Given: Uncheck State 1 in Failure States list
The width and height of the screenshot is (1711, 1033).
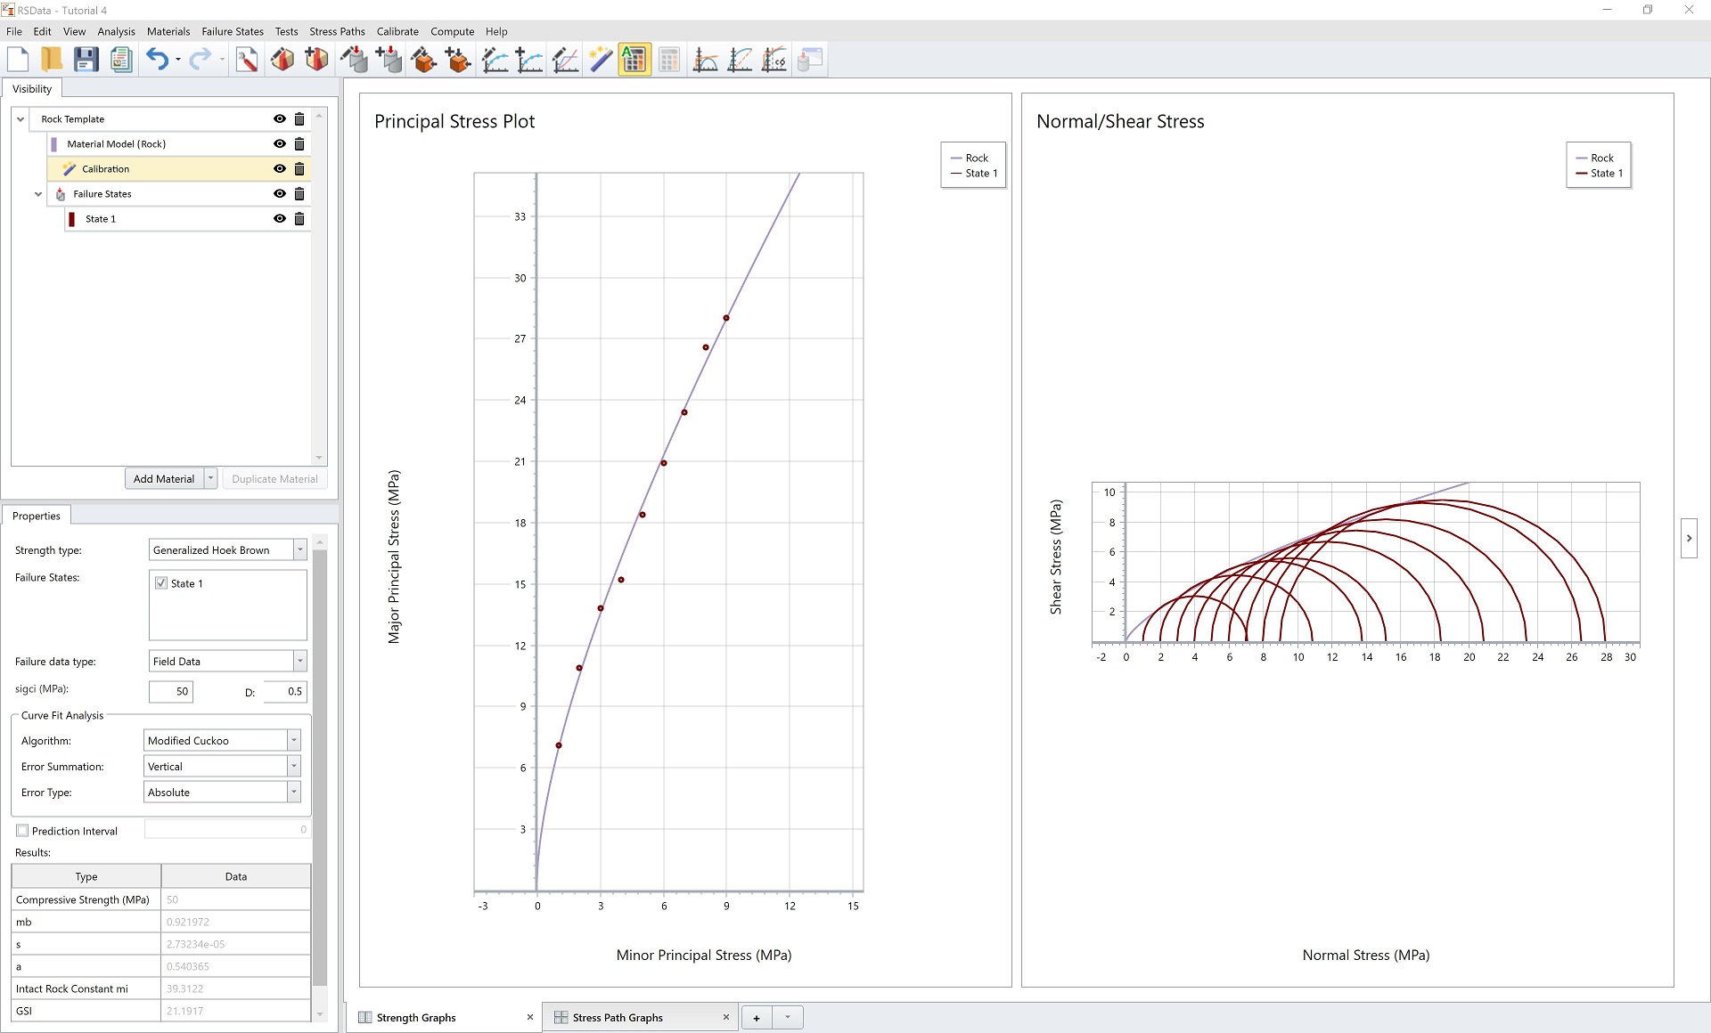Looking at the screenshot, I should click(x=161, y=583).
